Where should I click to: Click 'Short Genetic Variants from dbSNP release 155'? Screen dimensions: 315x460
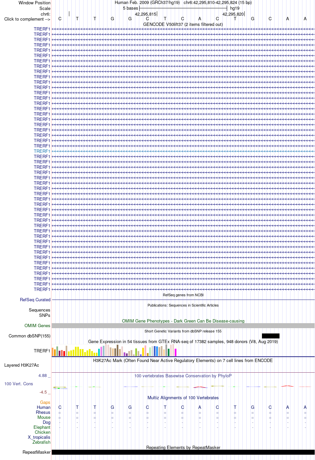(x=183, y=331)
